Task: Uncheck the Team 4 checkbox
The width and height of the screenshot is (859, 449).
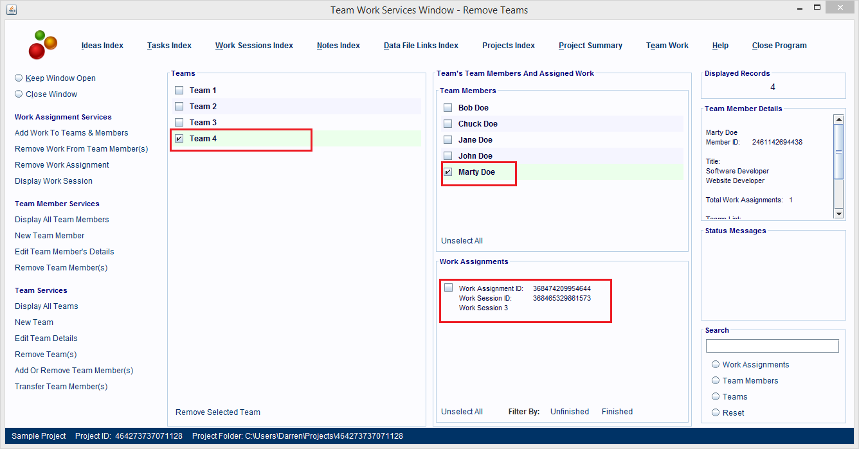Action: (x=179, y=139)
